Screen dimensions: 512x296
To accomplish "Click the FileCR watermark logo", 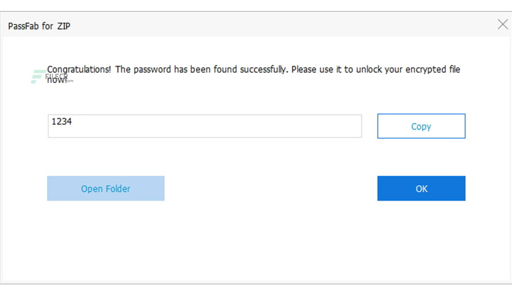I will click(x=51, y=76).
